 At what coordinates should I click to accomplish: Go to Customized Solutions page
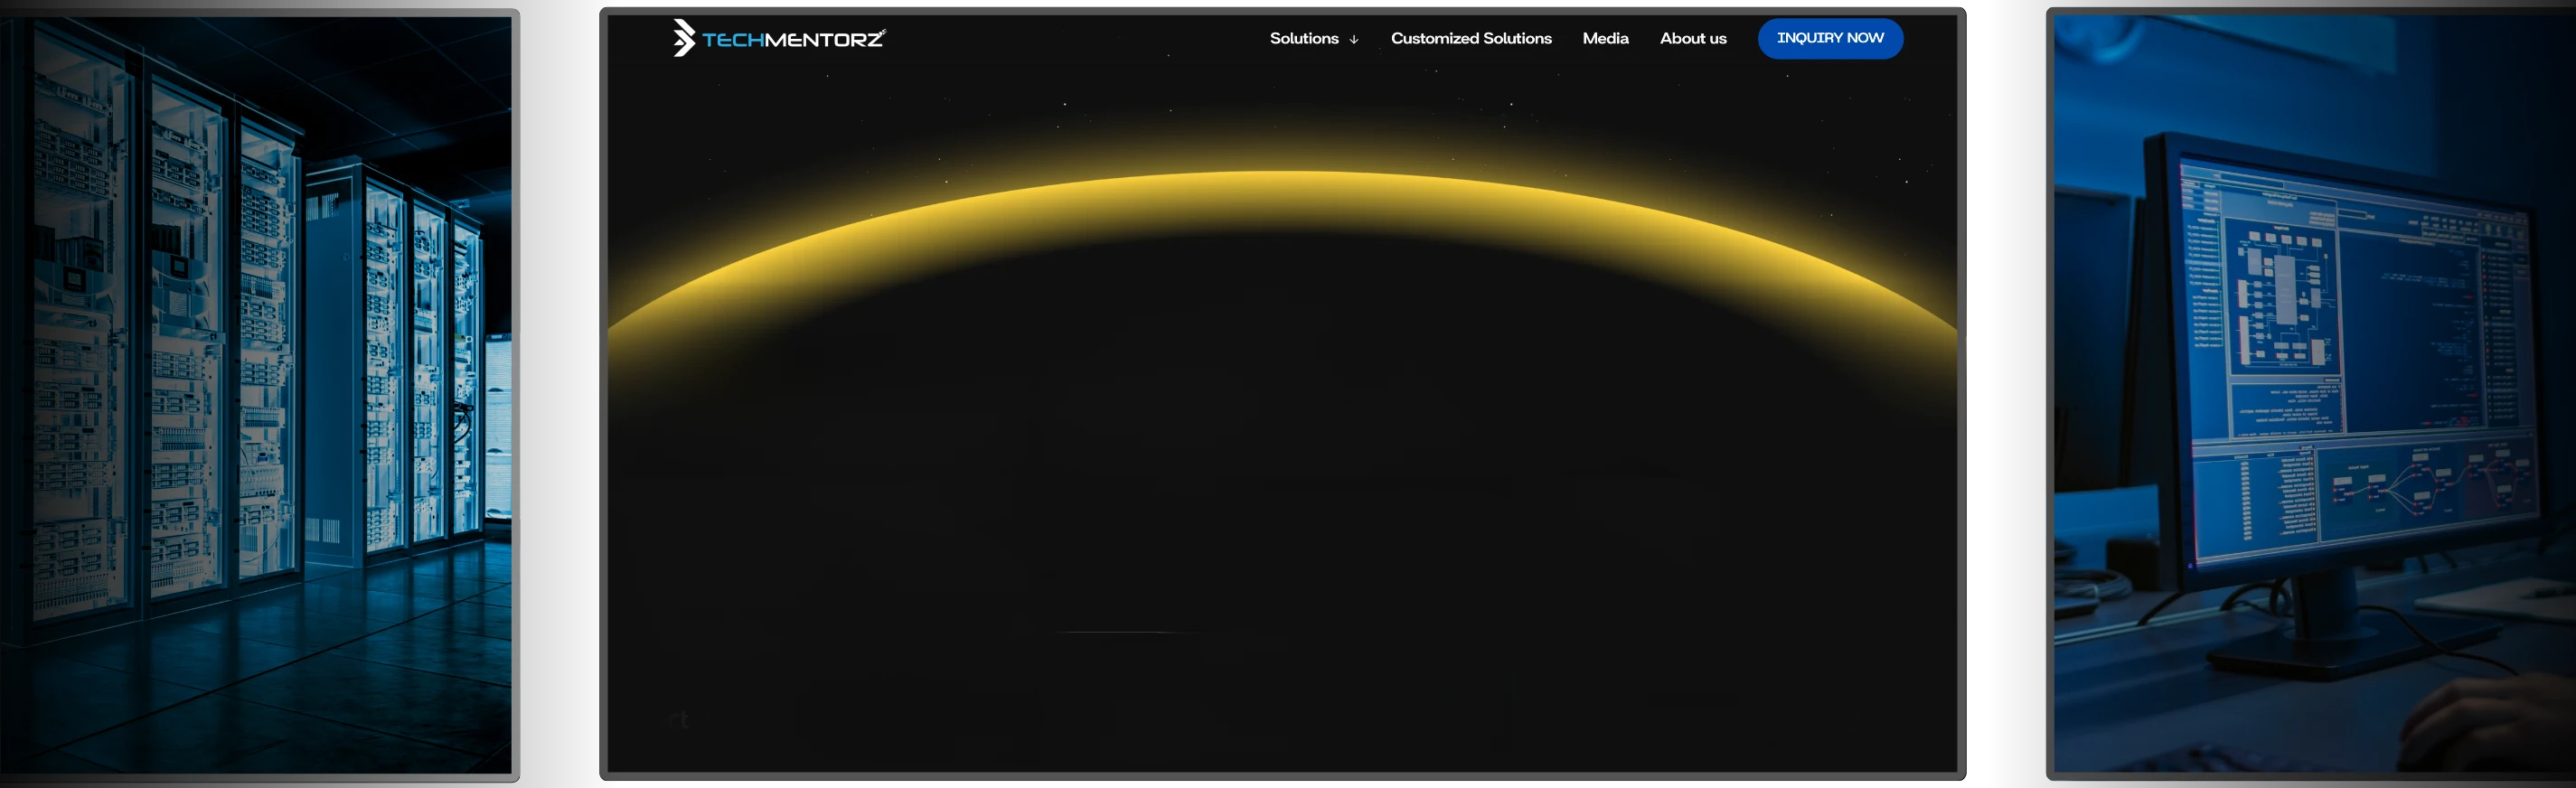(x=1470, y=38)
